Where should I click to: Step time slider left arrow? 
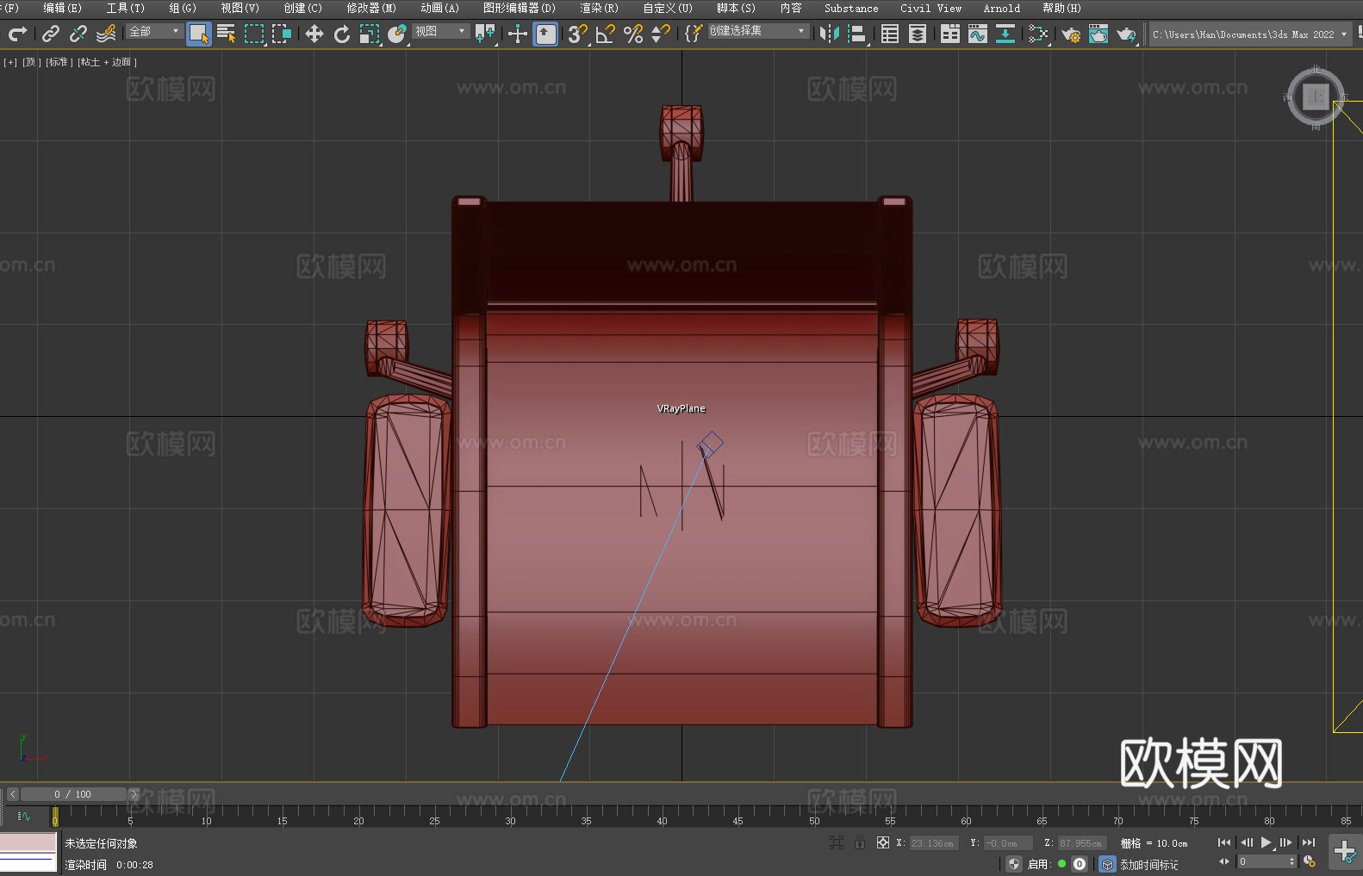click(x=12, y=794)
